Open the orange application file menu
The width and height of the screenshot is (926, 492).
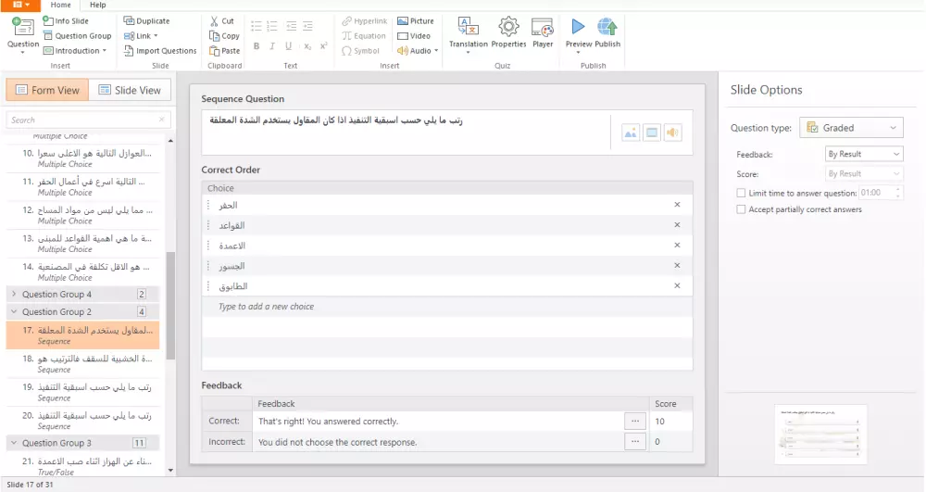pos(20,5)
